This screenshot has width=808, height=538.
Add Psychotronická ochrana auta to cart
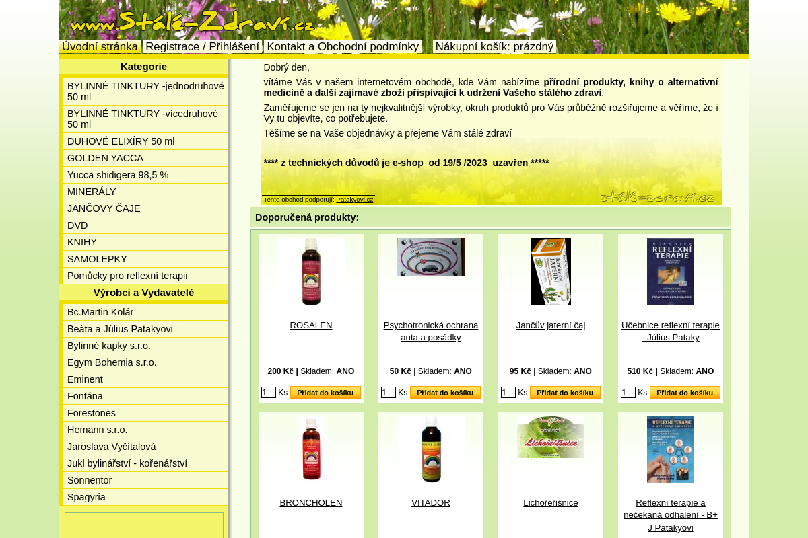(445, 393)
